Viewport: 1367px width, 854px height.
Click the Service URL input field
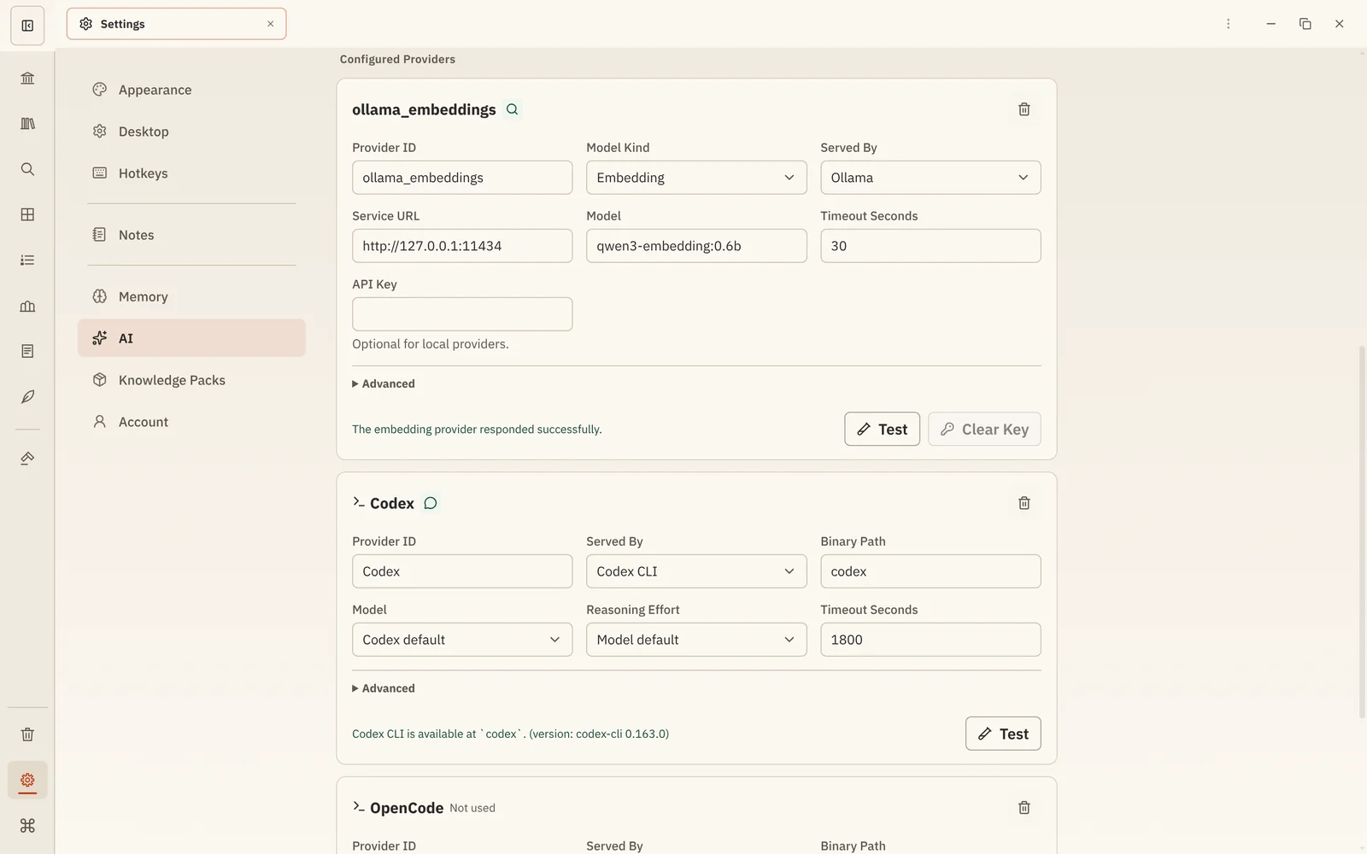(462, 246)
